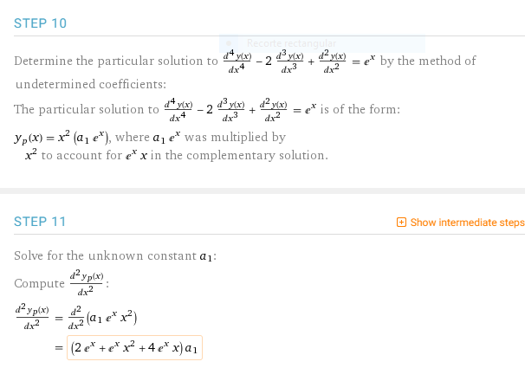525x381 pixels.
Task: Click the 'Solve for the unknown constant' line
Action: pyautogui.click(x=114, y=256)
